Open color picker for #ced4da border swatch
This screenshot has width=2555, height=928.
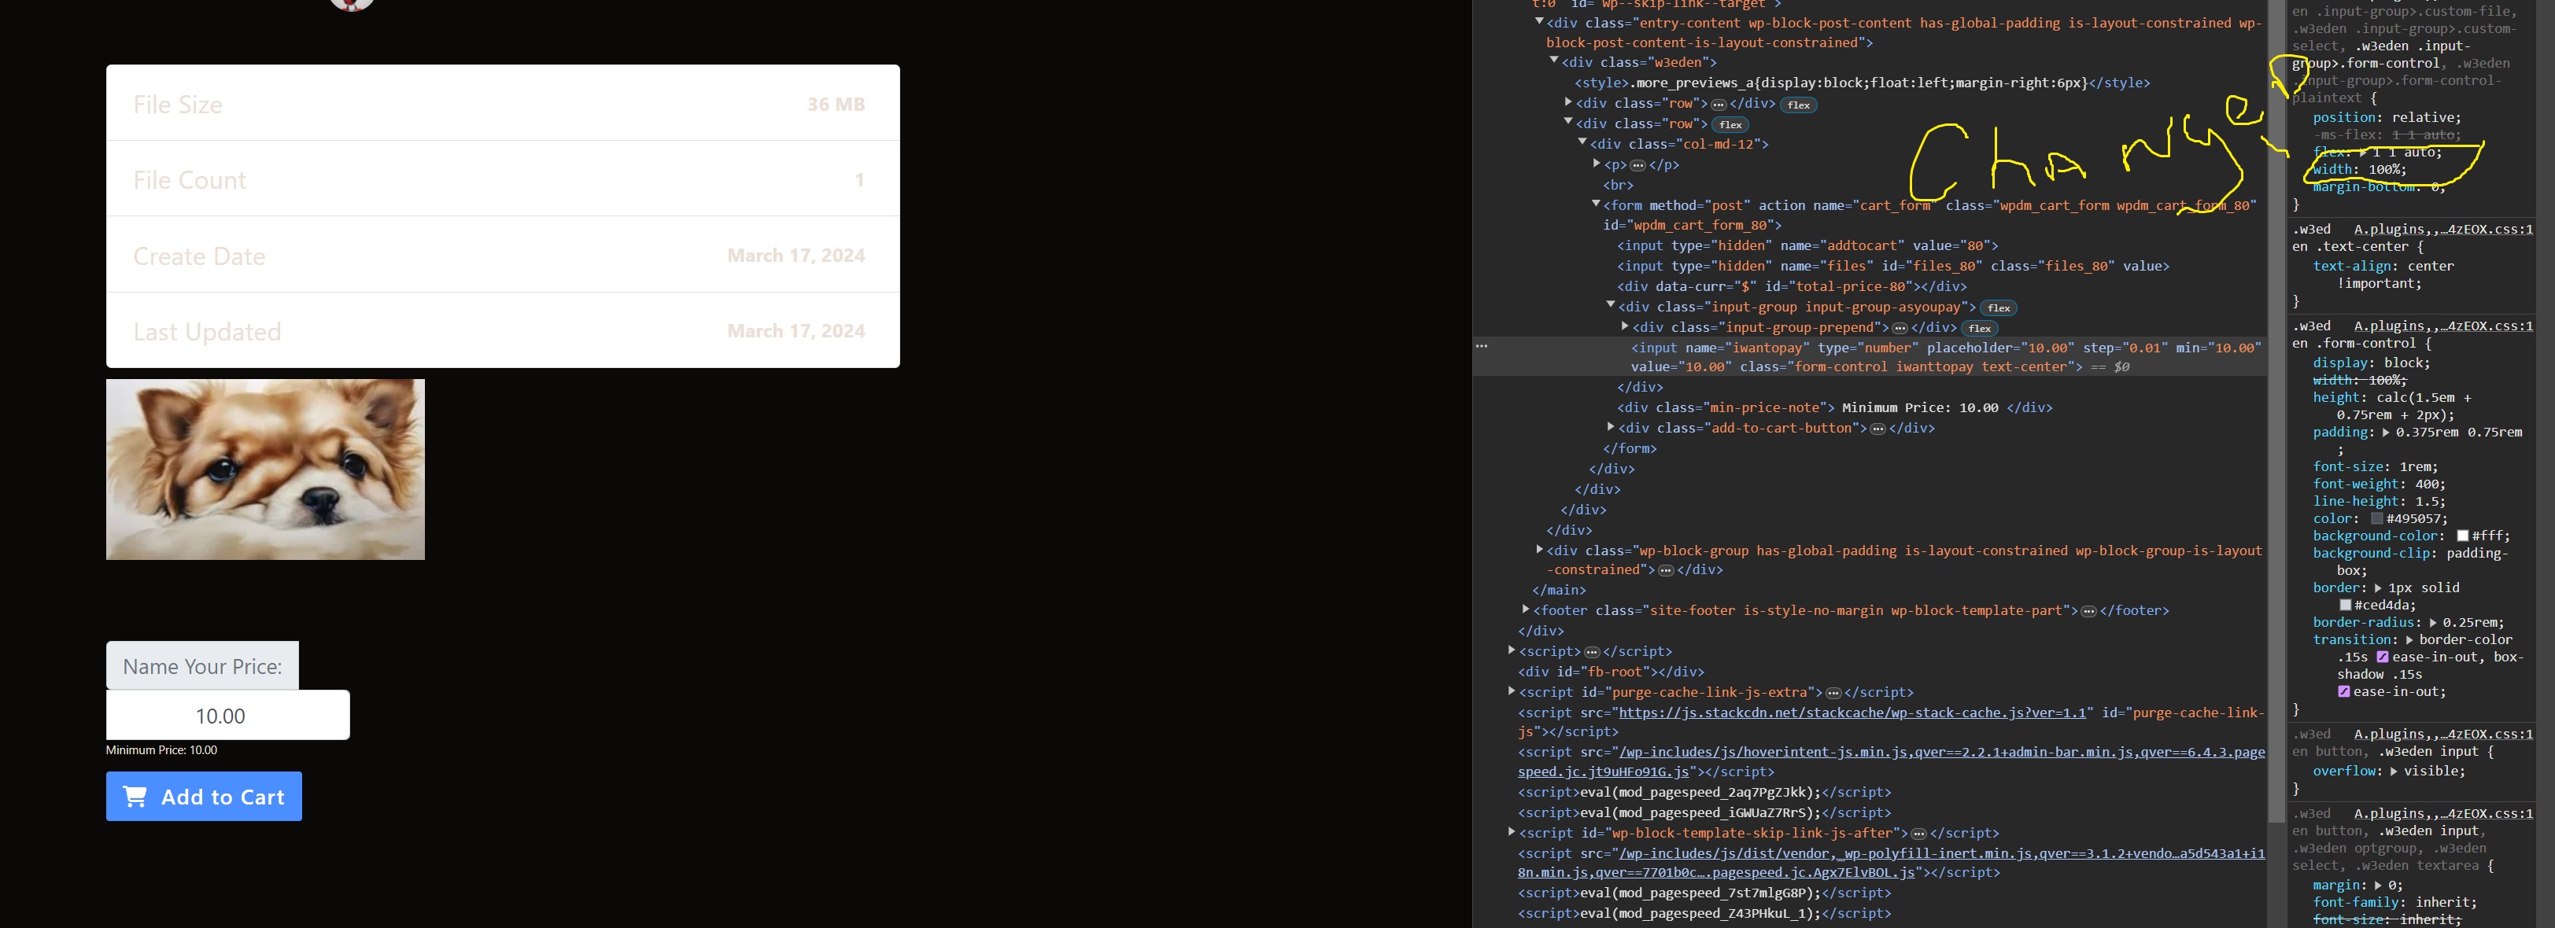2346,605
